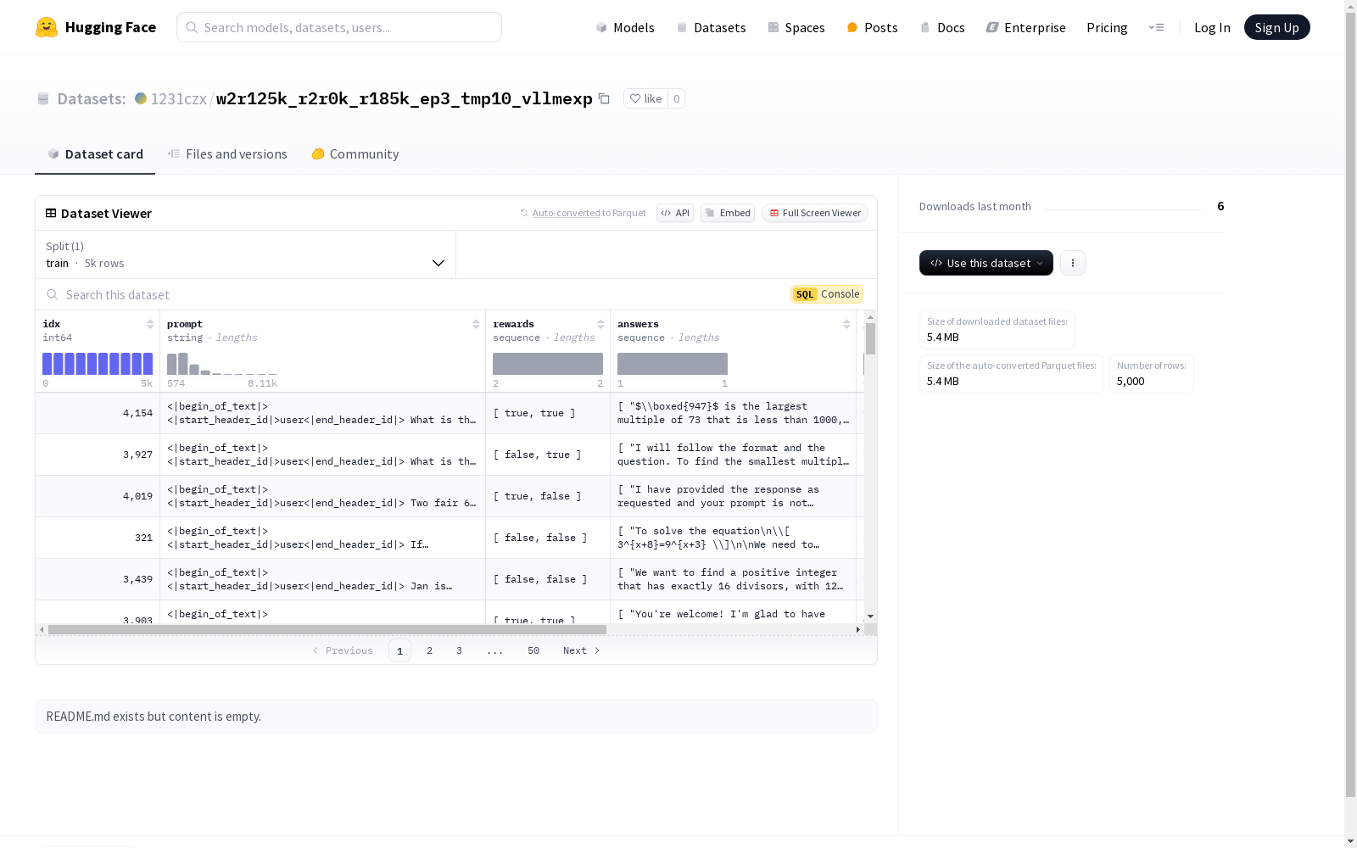Click the Embed button
The image size is (1357, 848).
[x=728, y=213]
